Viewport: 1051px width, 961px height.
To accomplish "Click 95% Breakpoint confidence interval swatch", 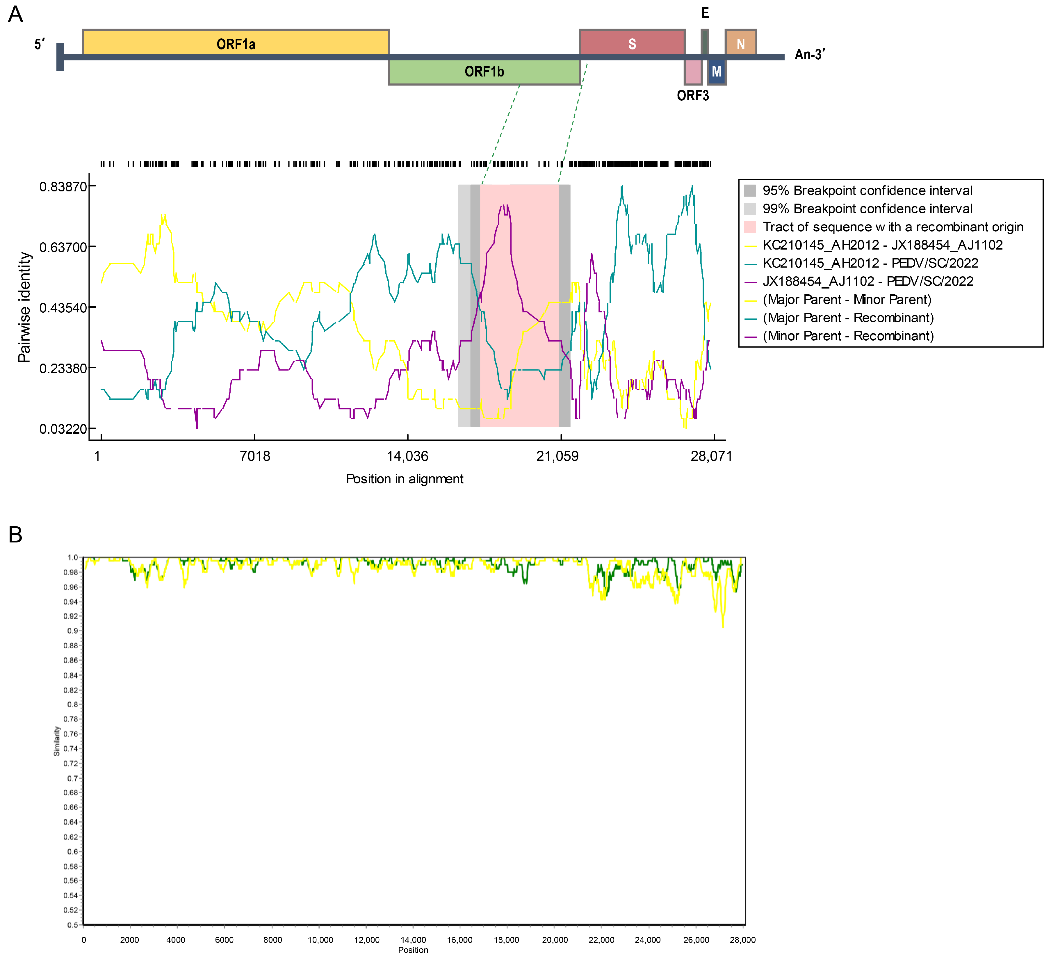I will point(750,191).
